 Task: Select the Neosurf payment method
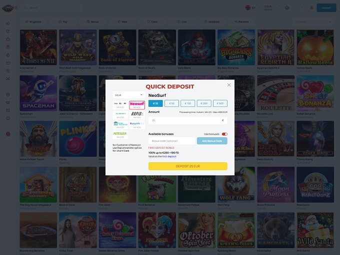(x=137, y=104)
